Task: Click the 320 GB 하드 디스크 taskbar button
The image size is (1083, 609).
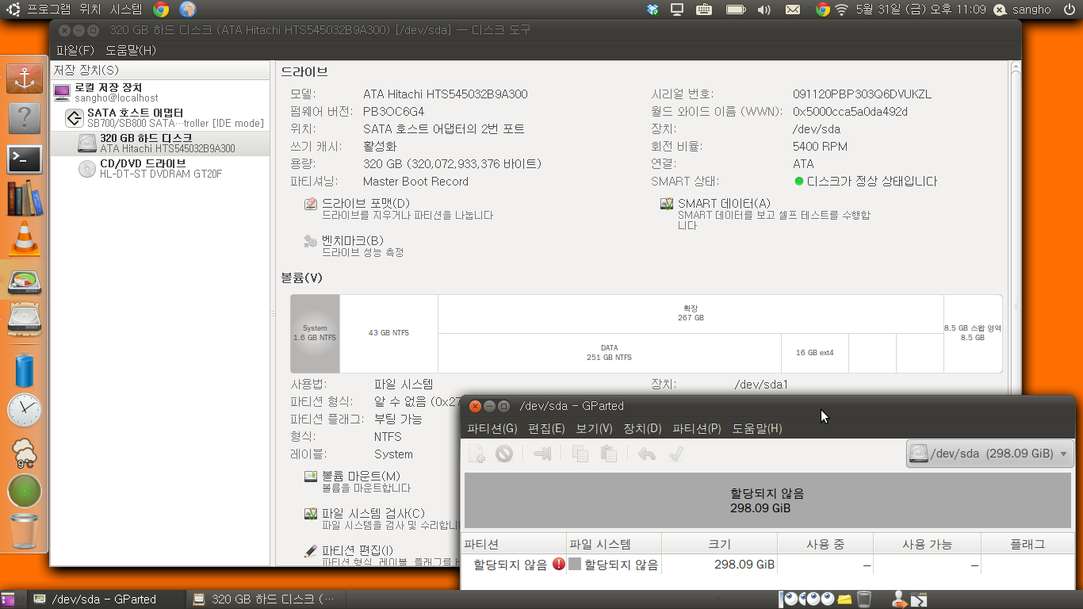Action: (266, 599)
